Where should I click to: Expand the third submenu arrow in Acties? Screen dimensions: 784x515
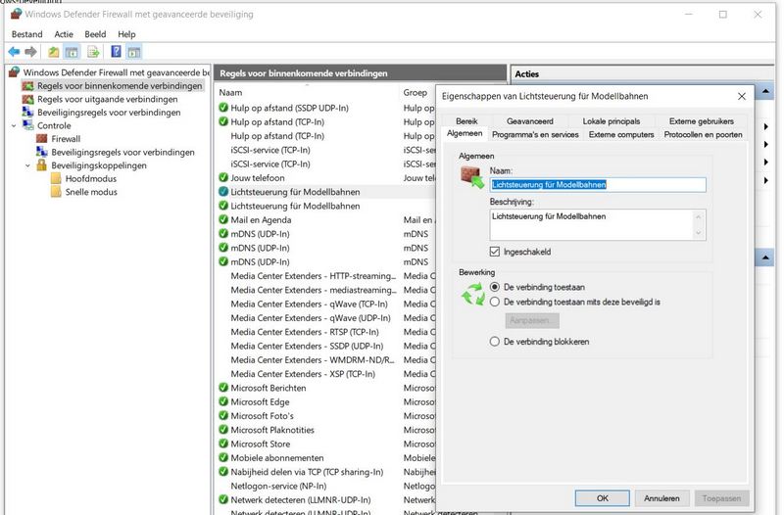(x=766, y=162)
